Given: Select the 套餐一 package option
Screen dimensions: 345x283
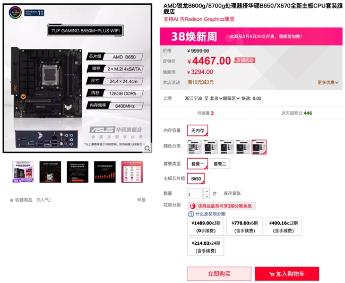Looking at the screenshot, I should click(197, 164).
